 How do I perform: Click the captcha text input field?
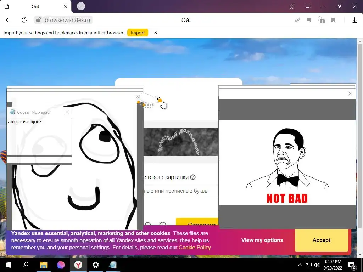pos(181,191)
